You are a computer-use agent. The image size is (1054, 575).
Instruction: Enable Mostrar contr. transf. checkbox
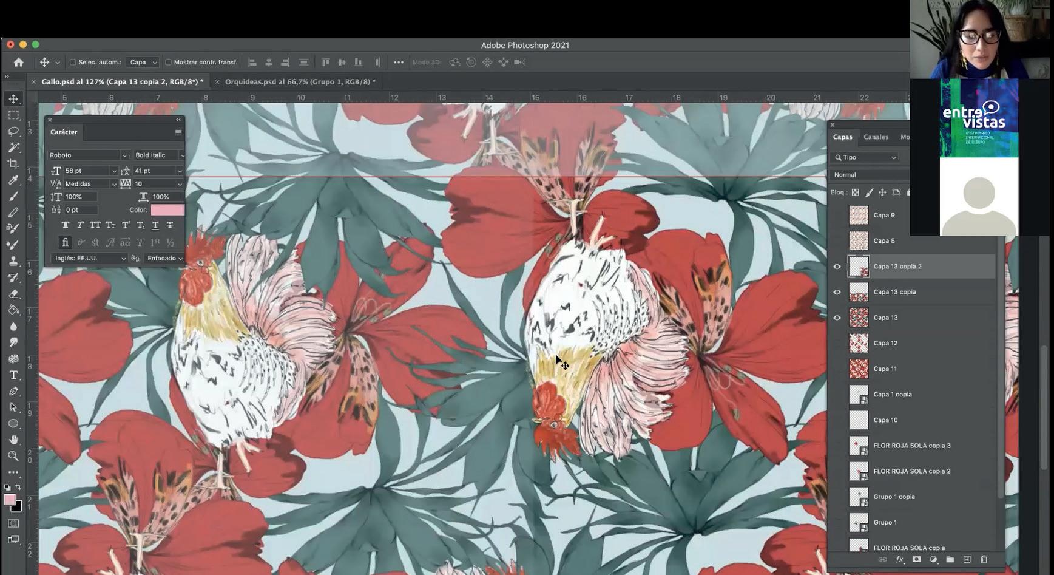click(168, 62)
